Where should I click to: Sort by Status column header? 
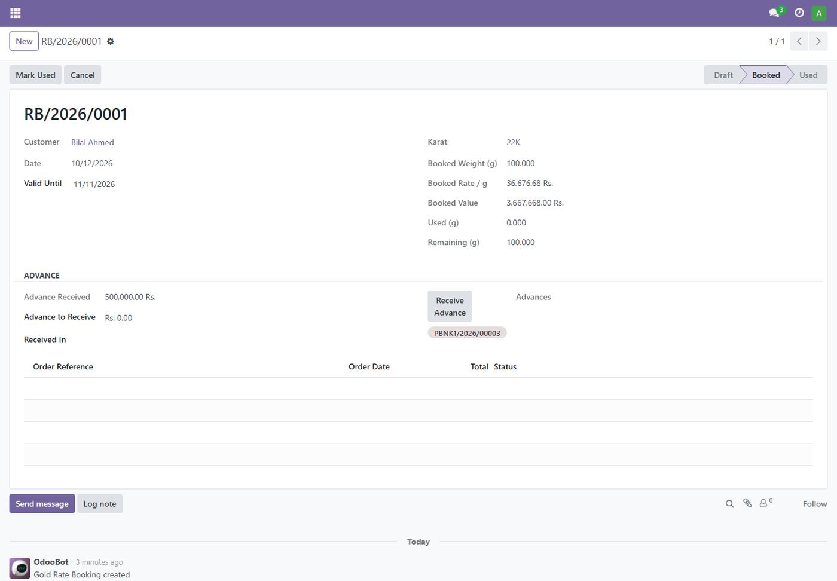coord(505,367)
